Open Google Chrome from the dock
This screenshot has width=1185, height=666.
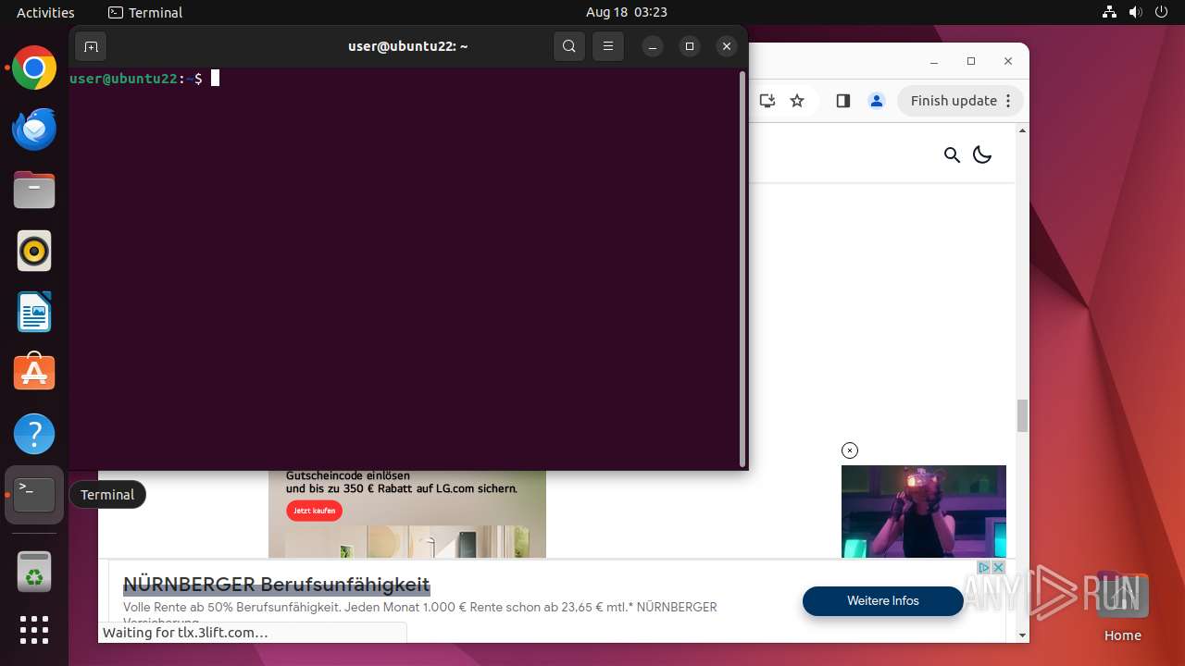tap(34, 68)
